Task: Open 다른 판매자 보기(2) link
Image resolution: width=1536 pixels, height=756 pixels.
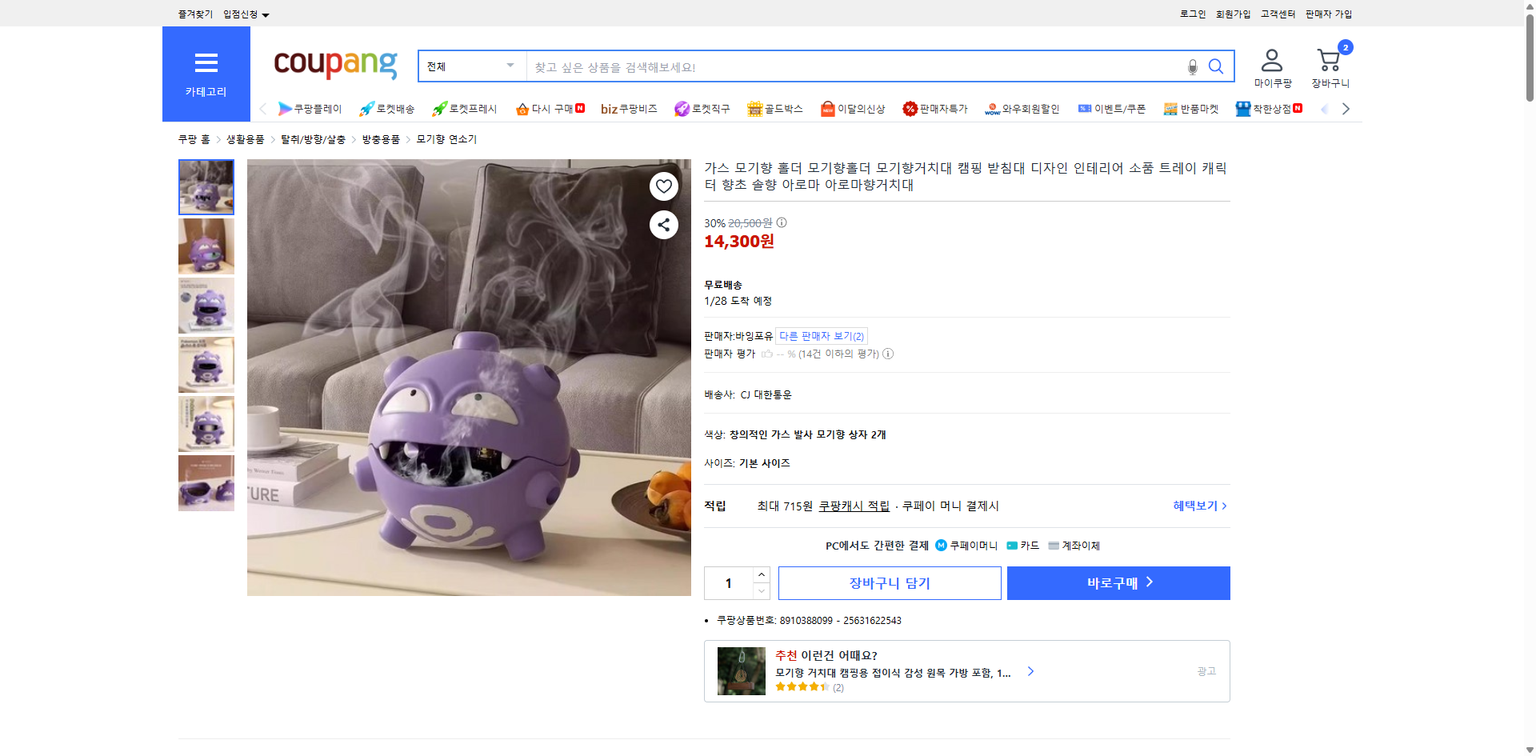Action: 820,335
